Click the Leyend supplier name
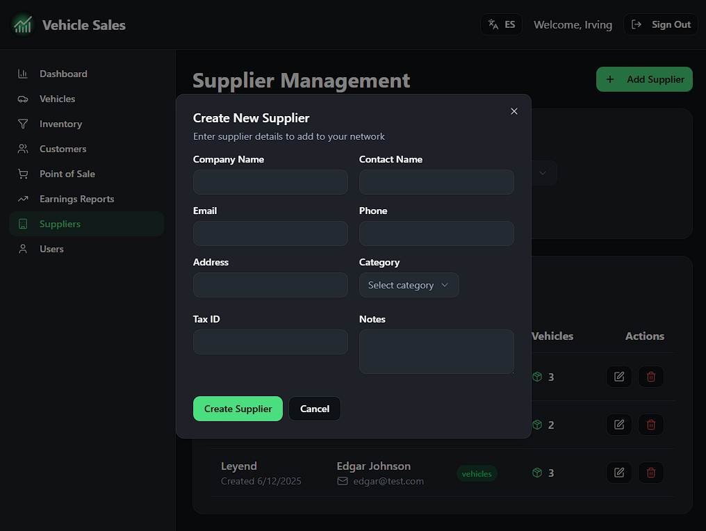 click(238, 466)
